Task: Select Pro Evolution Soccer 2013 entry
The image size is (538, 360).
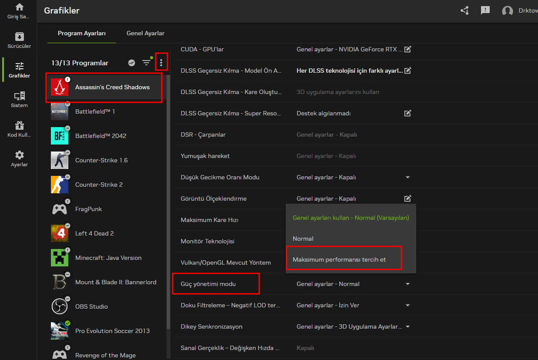Action: pos(107,331)
